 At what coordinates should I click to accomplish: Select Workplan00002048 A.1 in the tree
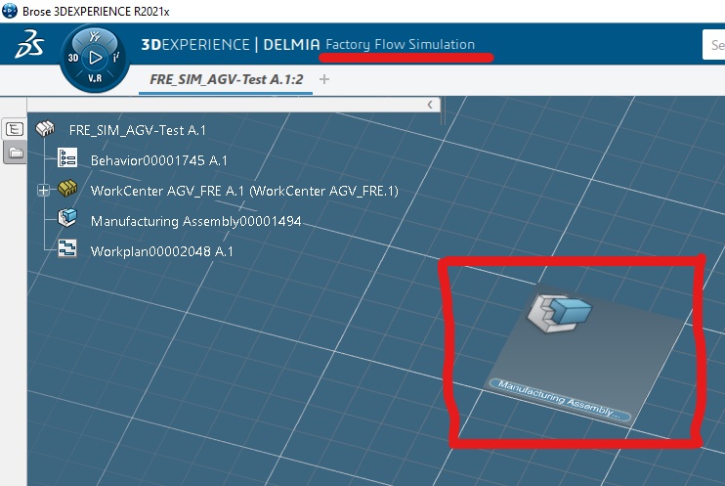162,251
